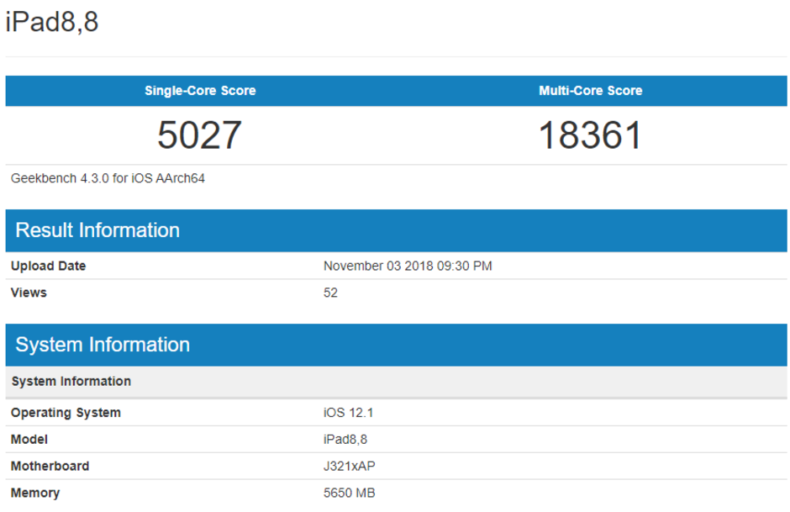Viewport: 790px width, 512px height.
Task: Click the Operating System label
Action: pos(66,413)
